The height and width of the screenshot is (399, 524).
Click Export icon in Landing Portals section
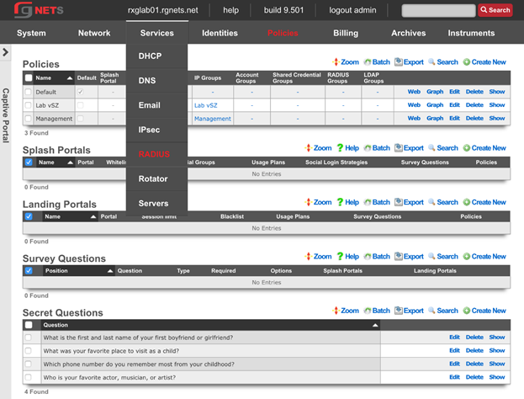[400, 203]
